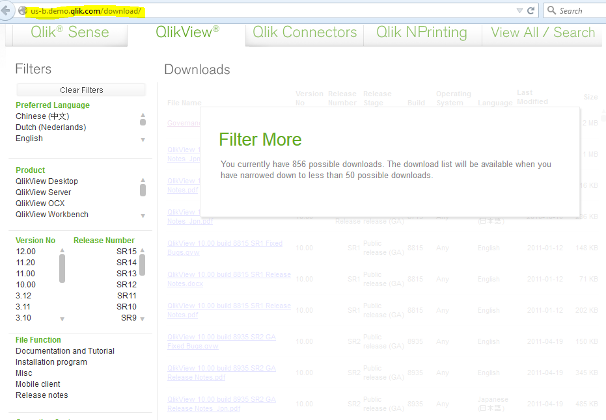Click Version No scrollbar thumb
The height and width of the screenshot is (420, 606).
[x=62, y=269]
